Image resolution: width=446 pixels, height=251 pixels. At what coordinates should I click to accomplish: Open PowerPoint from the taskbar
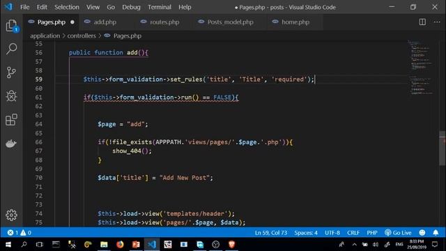(x=136, y=245)
